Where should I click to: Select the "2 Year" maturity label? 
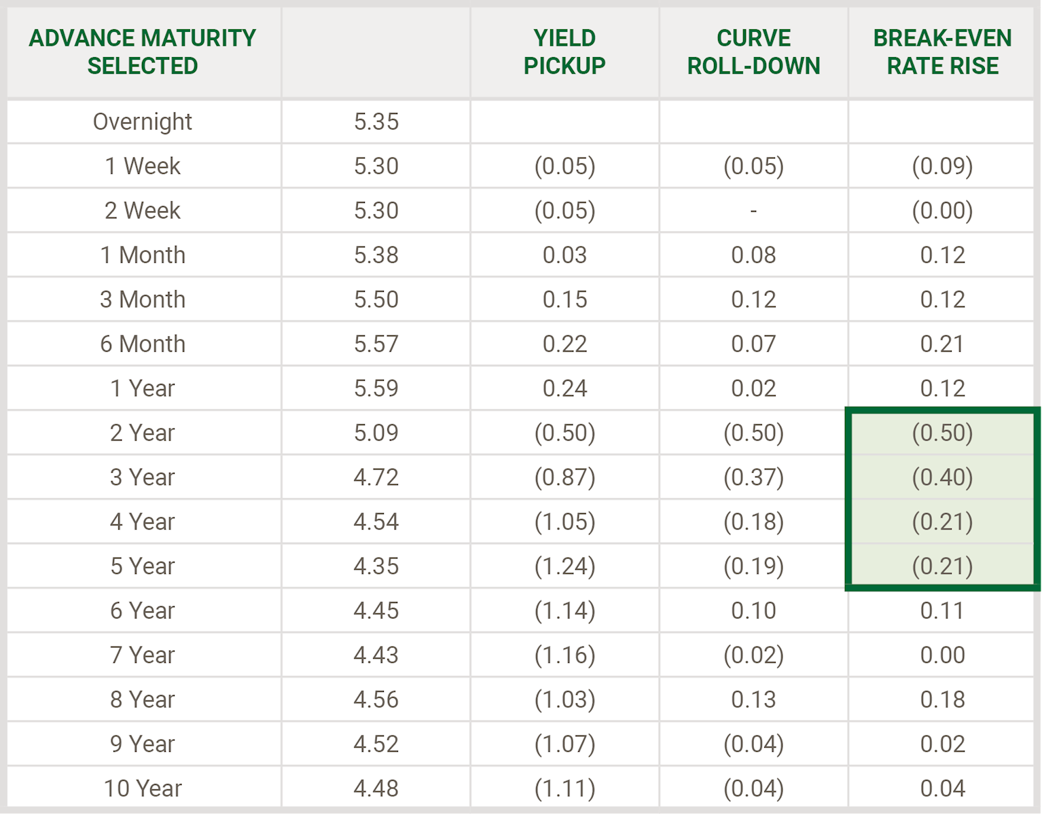point(143,433)
